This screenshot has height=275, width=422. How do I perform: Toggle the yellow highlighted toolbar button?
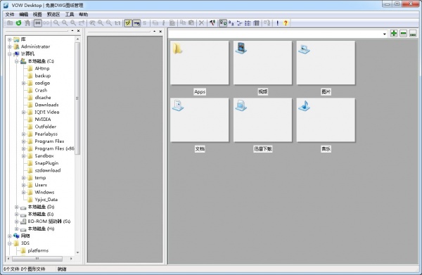tap(128, 23)
